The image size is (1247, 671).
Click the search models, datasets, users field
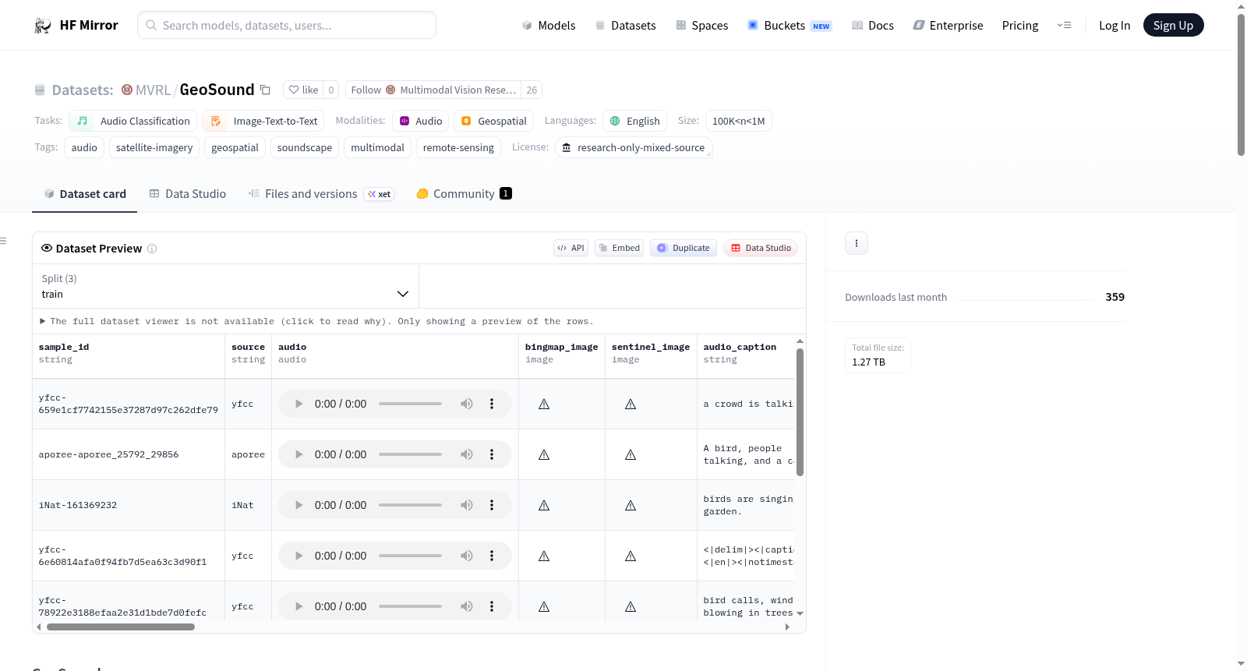(287, 25)
